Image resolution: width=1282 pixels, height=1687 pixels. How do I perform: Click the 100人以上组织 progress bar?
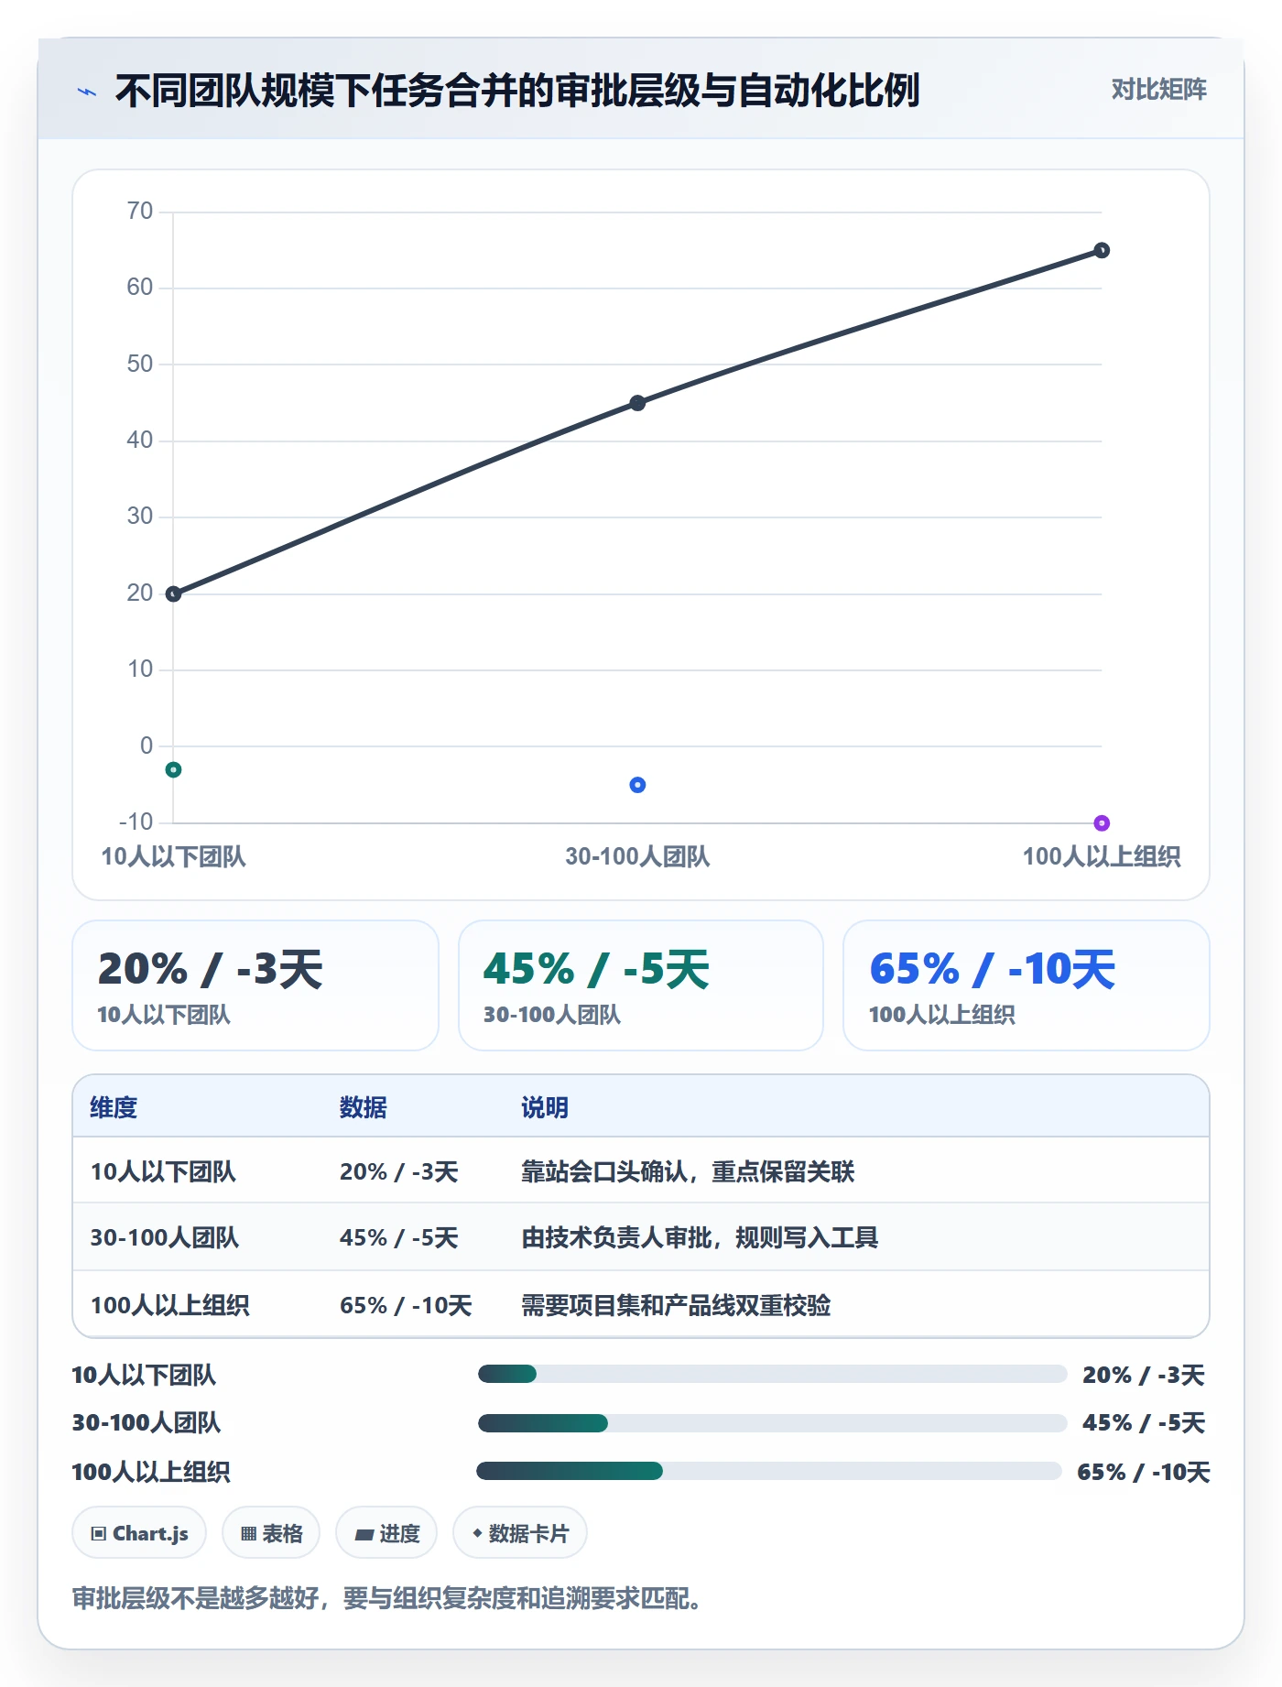[x=769, y=1471]
